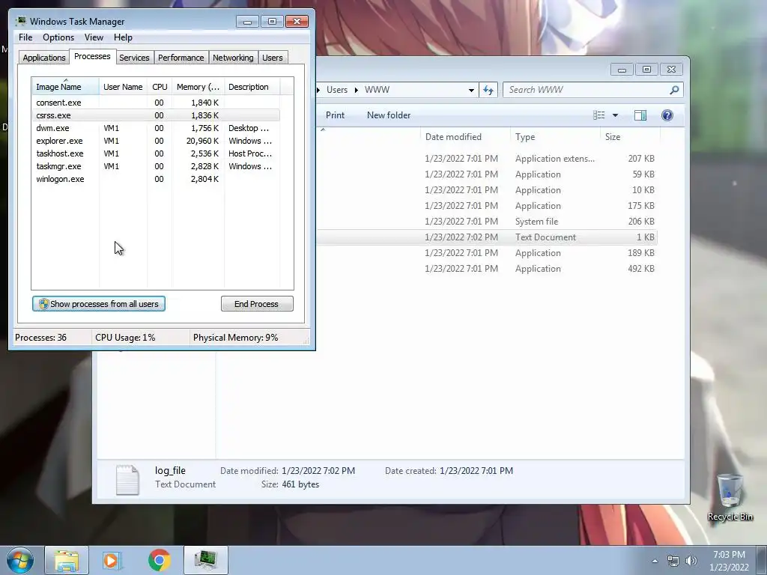The width and height of the screenshot is (767, 575).
Task: Click the search magnifier icon in Explorer
Action: click(674, 90)
